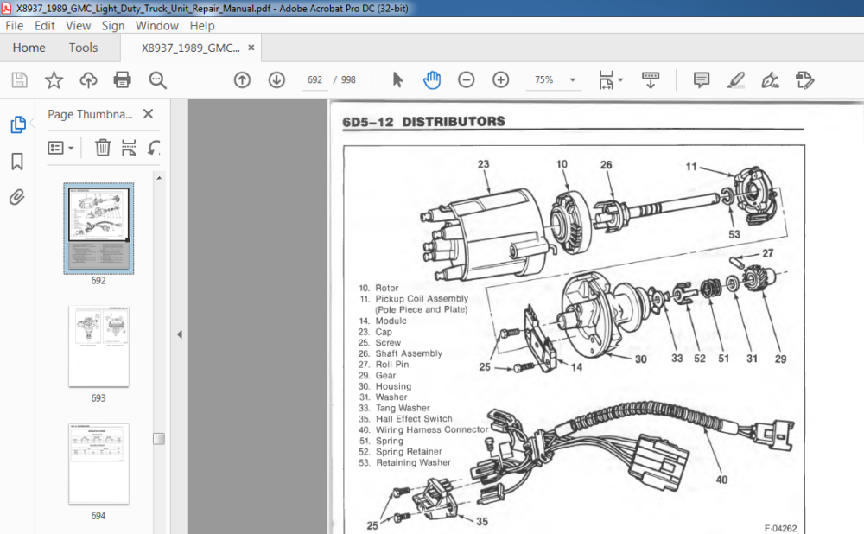This screenshot has width=864, height=534.
Task: Select the Highlight text tool
Action: 735,79
